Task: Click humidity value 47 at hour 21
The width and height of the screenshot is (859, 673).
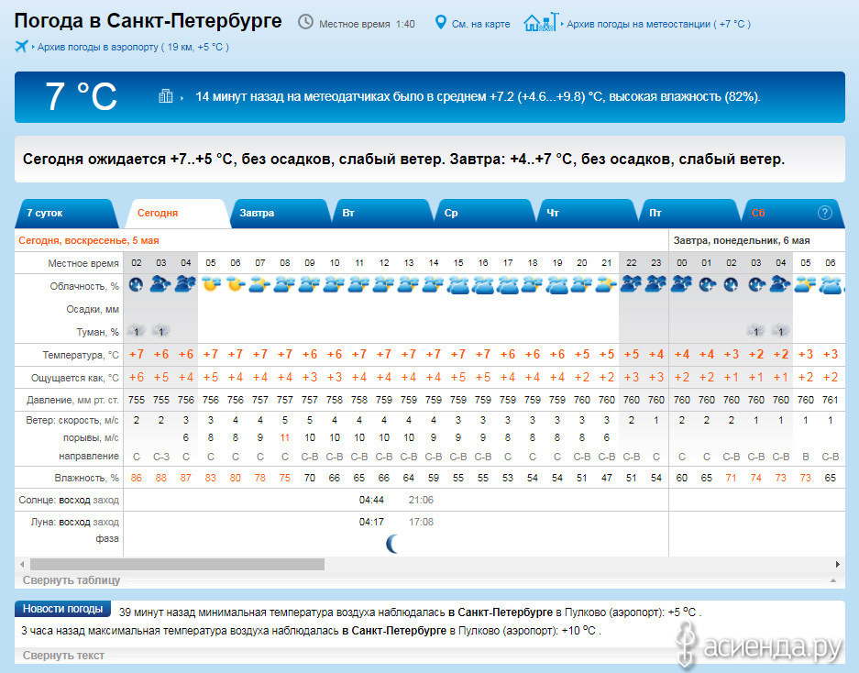Action: click(607, 478)
